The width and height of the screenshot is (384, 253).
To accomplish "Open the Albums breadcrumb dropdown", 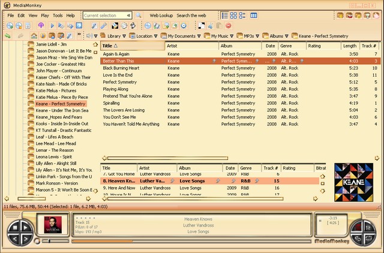I will point(287,36).
